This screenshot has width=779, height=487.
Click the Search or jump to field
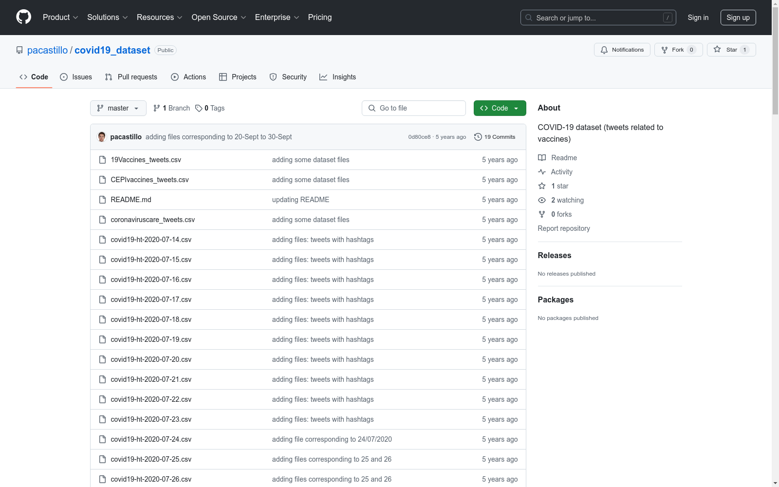click(598, 18)
